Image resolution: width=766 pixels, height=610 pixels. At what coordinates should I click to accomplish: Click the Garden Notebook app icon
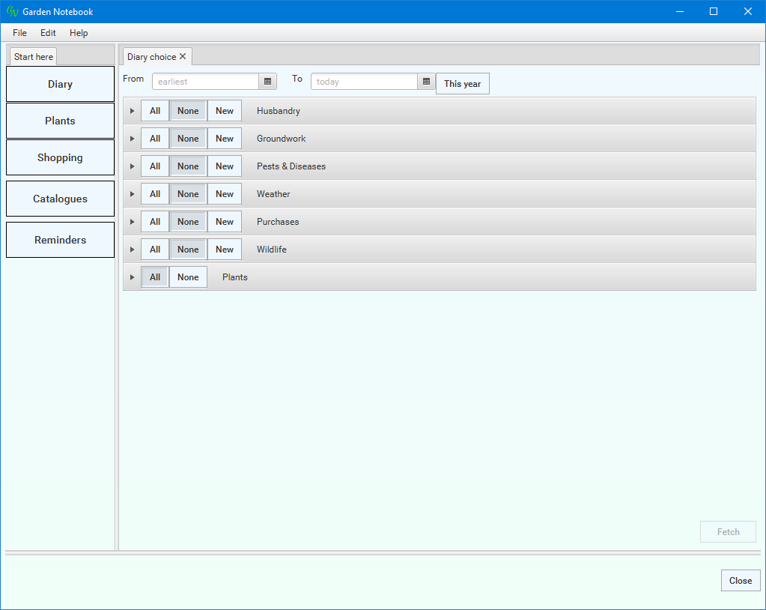[x=12, y=11]
